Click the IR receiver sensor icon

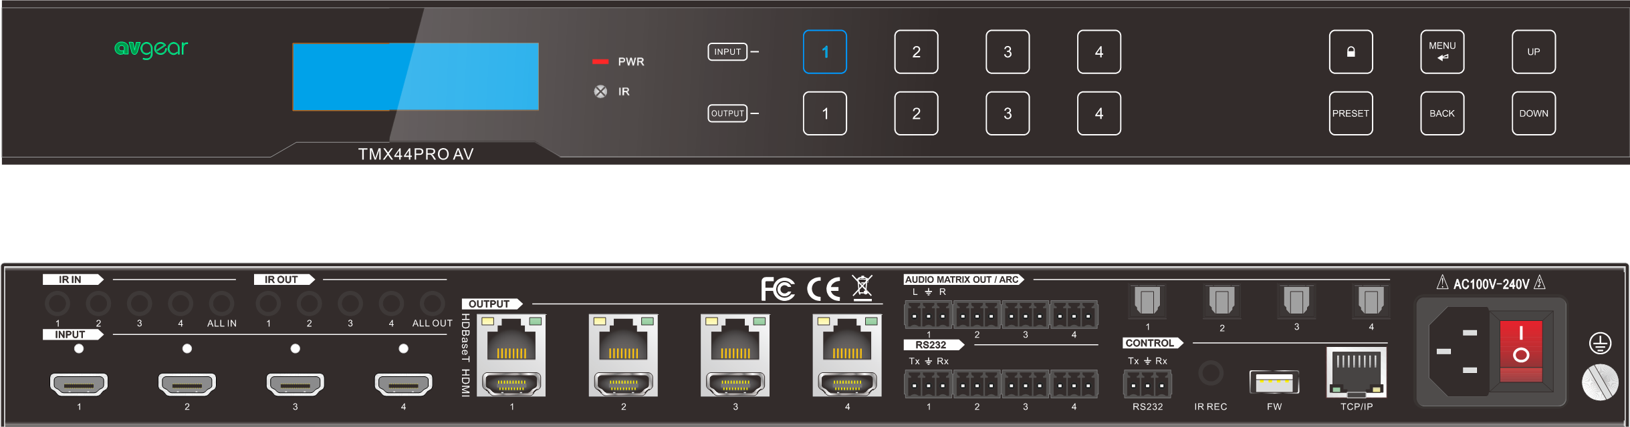(x=600, y=91)
